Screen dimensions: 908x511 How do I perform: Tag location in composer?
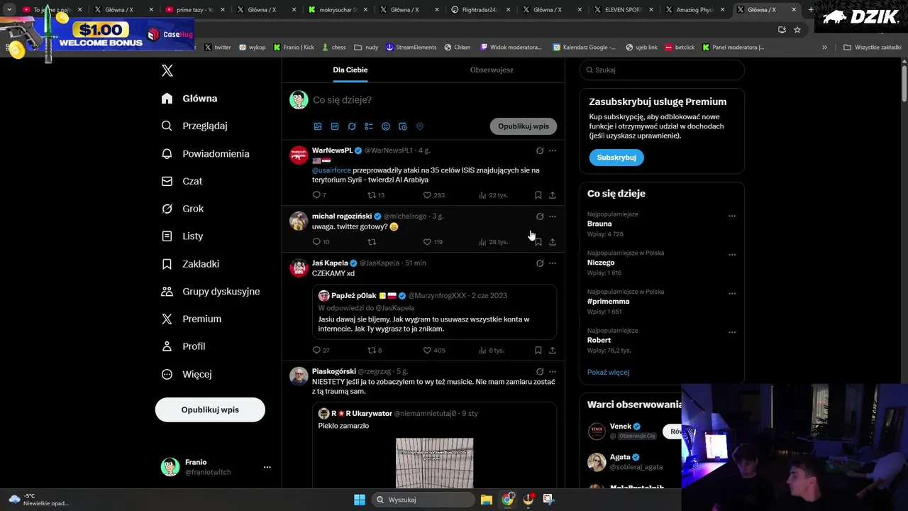(x=420, y=126)
